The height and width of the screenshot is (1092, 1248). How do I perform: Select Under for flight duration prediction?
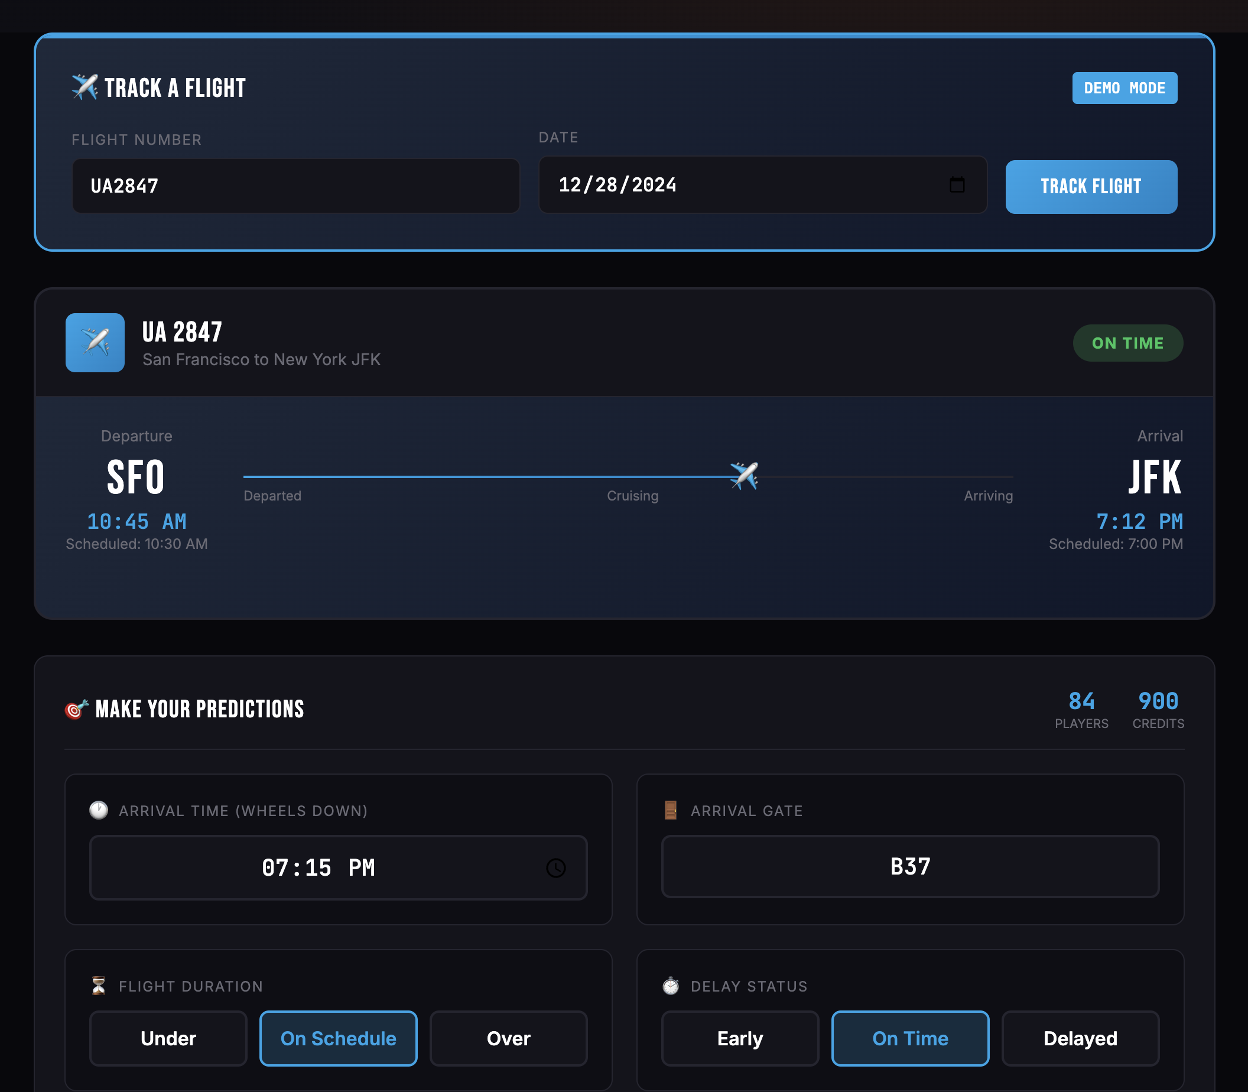(x=168, y=1038)
